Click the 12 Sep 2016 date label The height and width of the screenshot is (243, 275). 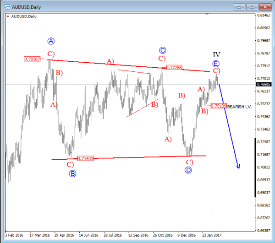138,235
